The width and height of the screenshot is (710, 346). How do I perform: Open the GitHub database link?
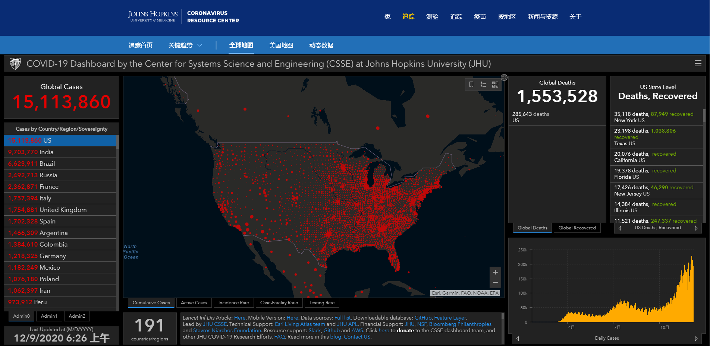pos(423,318)
